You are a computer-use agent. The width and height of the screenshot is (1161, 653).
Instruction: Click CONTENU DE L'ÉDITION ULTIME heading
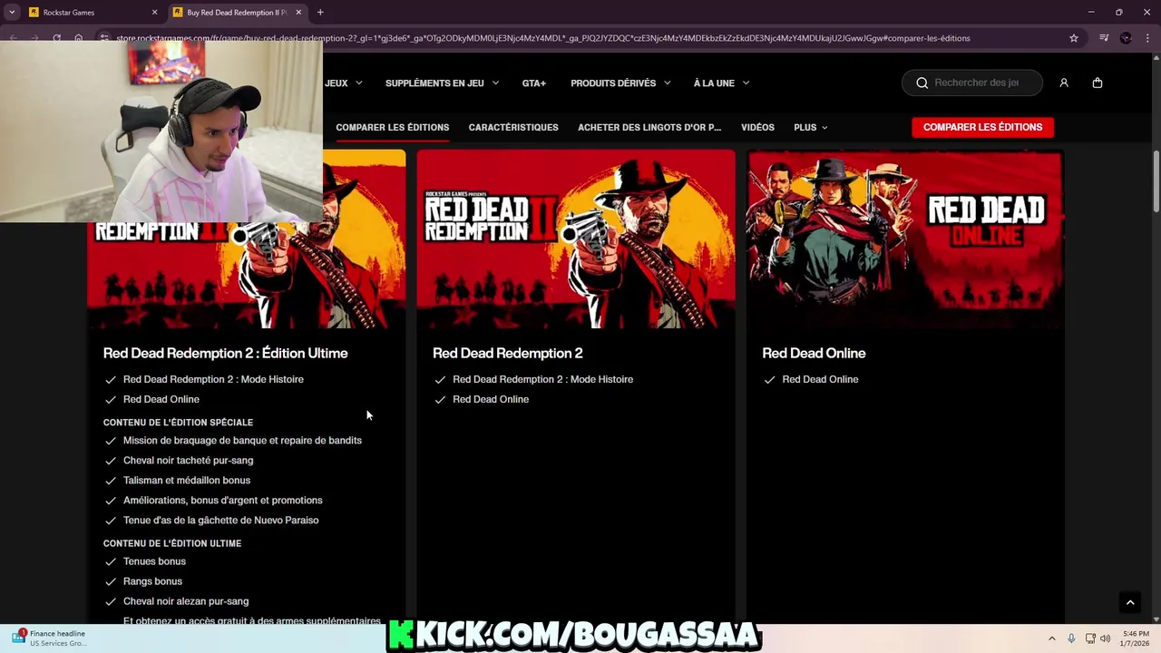click(x=171, y=543)
